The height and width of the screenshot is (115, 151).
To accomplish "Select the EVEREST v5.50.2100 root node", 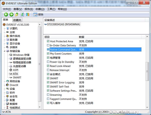I will (18, 25).
